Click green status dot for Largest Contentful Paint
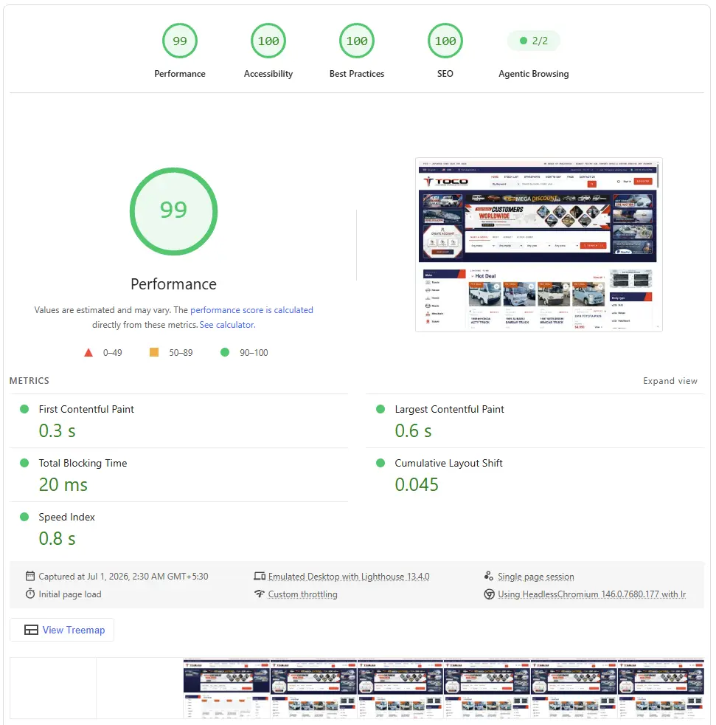716x725 pixels. [x=380, y=409]
